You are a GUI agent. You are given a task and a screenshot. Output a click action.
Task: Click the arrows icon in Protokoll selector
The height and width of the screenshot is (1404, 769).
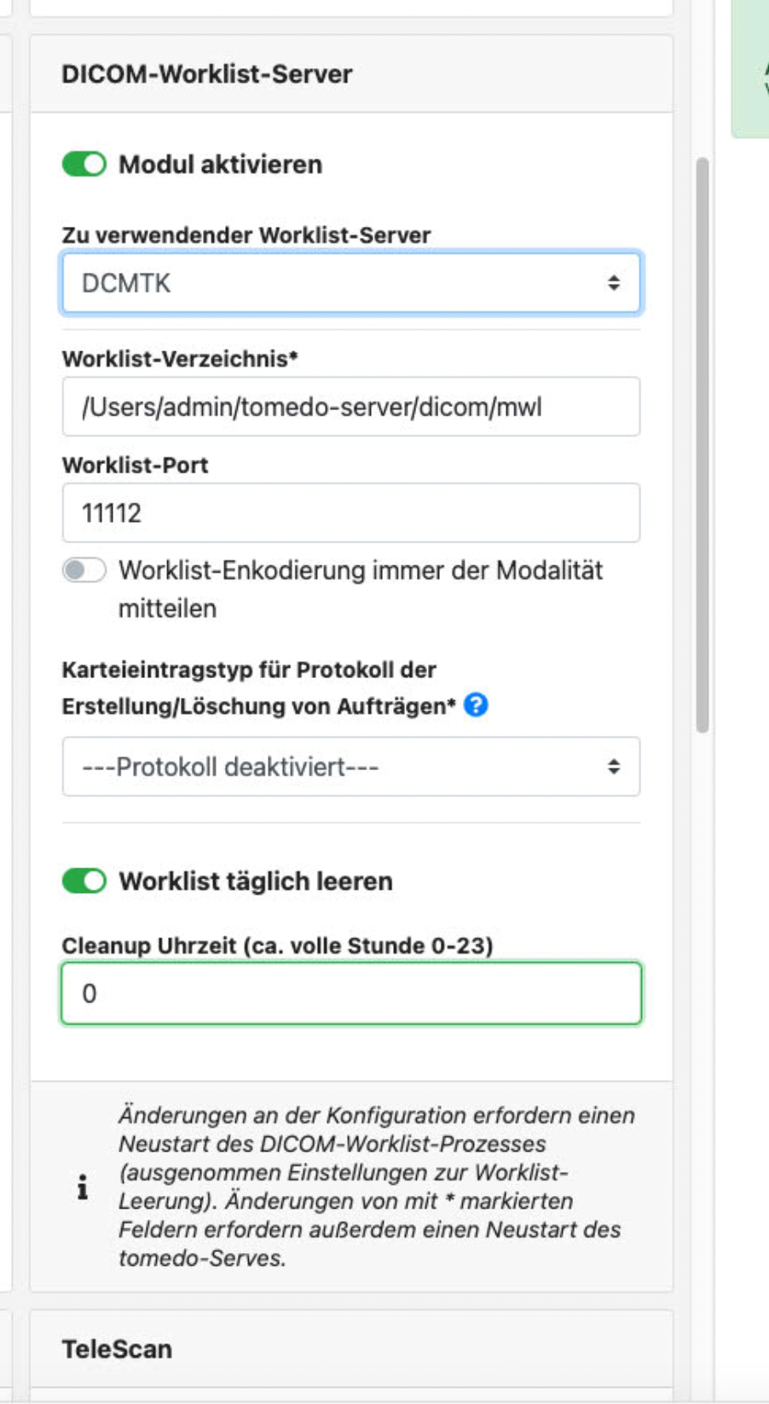click(x=614, y=767)
